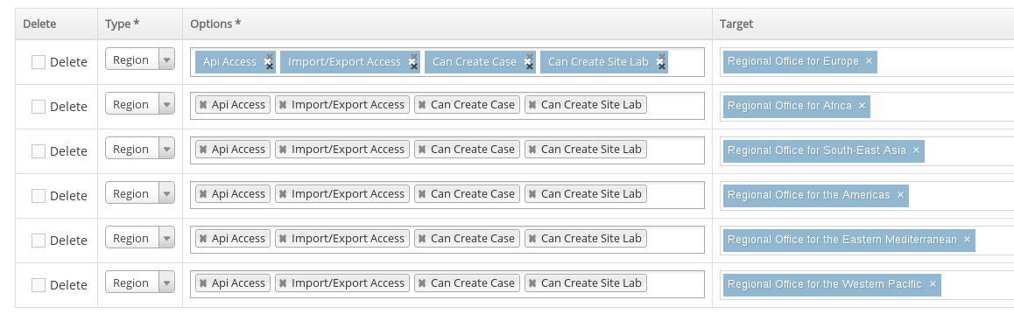Screen dimensions: 1014x321
Task: Remove Can Create Case in Eastern Mediterranean row
Action: pos(422,238)
